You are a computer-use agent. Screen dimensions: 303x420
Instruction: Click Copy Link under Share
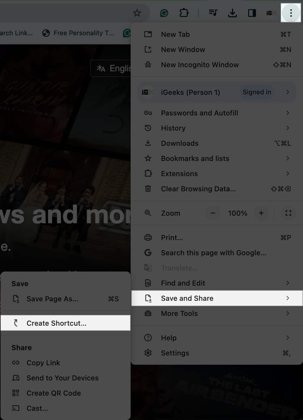coord(65,363)
